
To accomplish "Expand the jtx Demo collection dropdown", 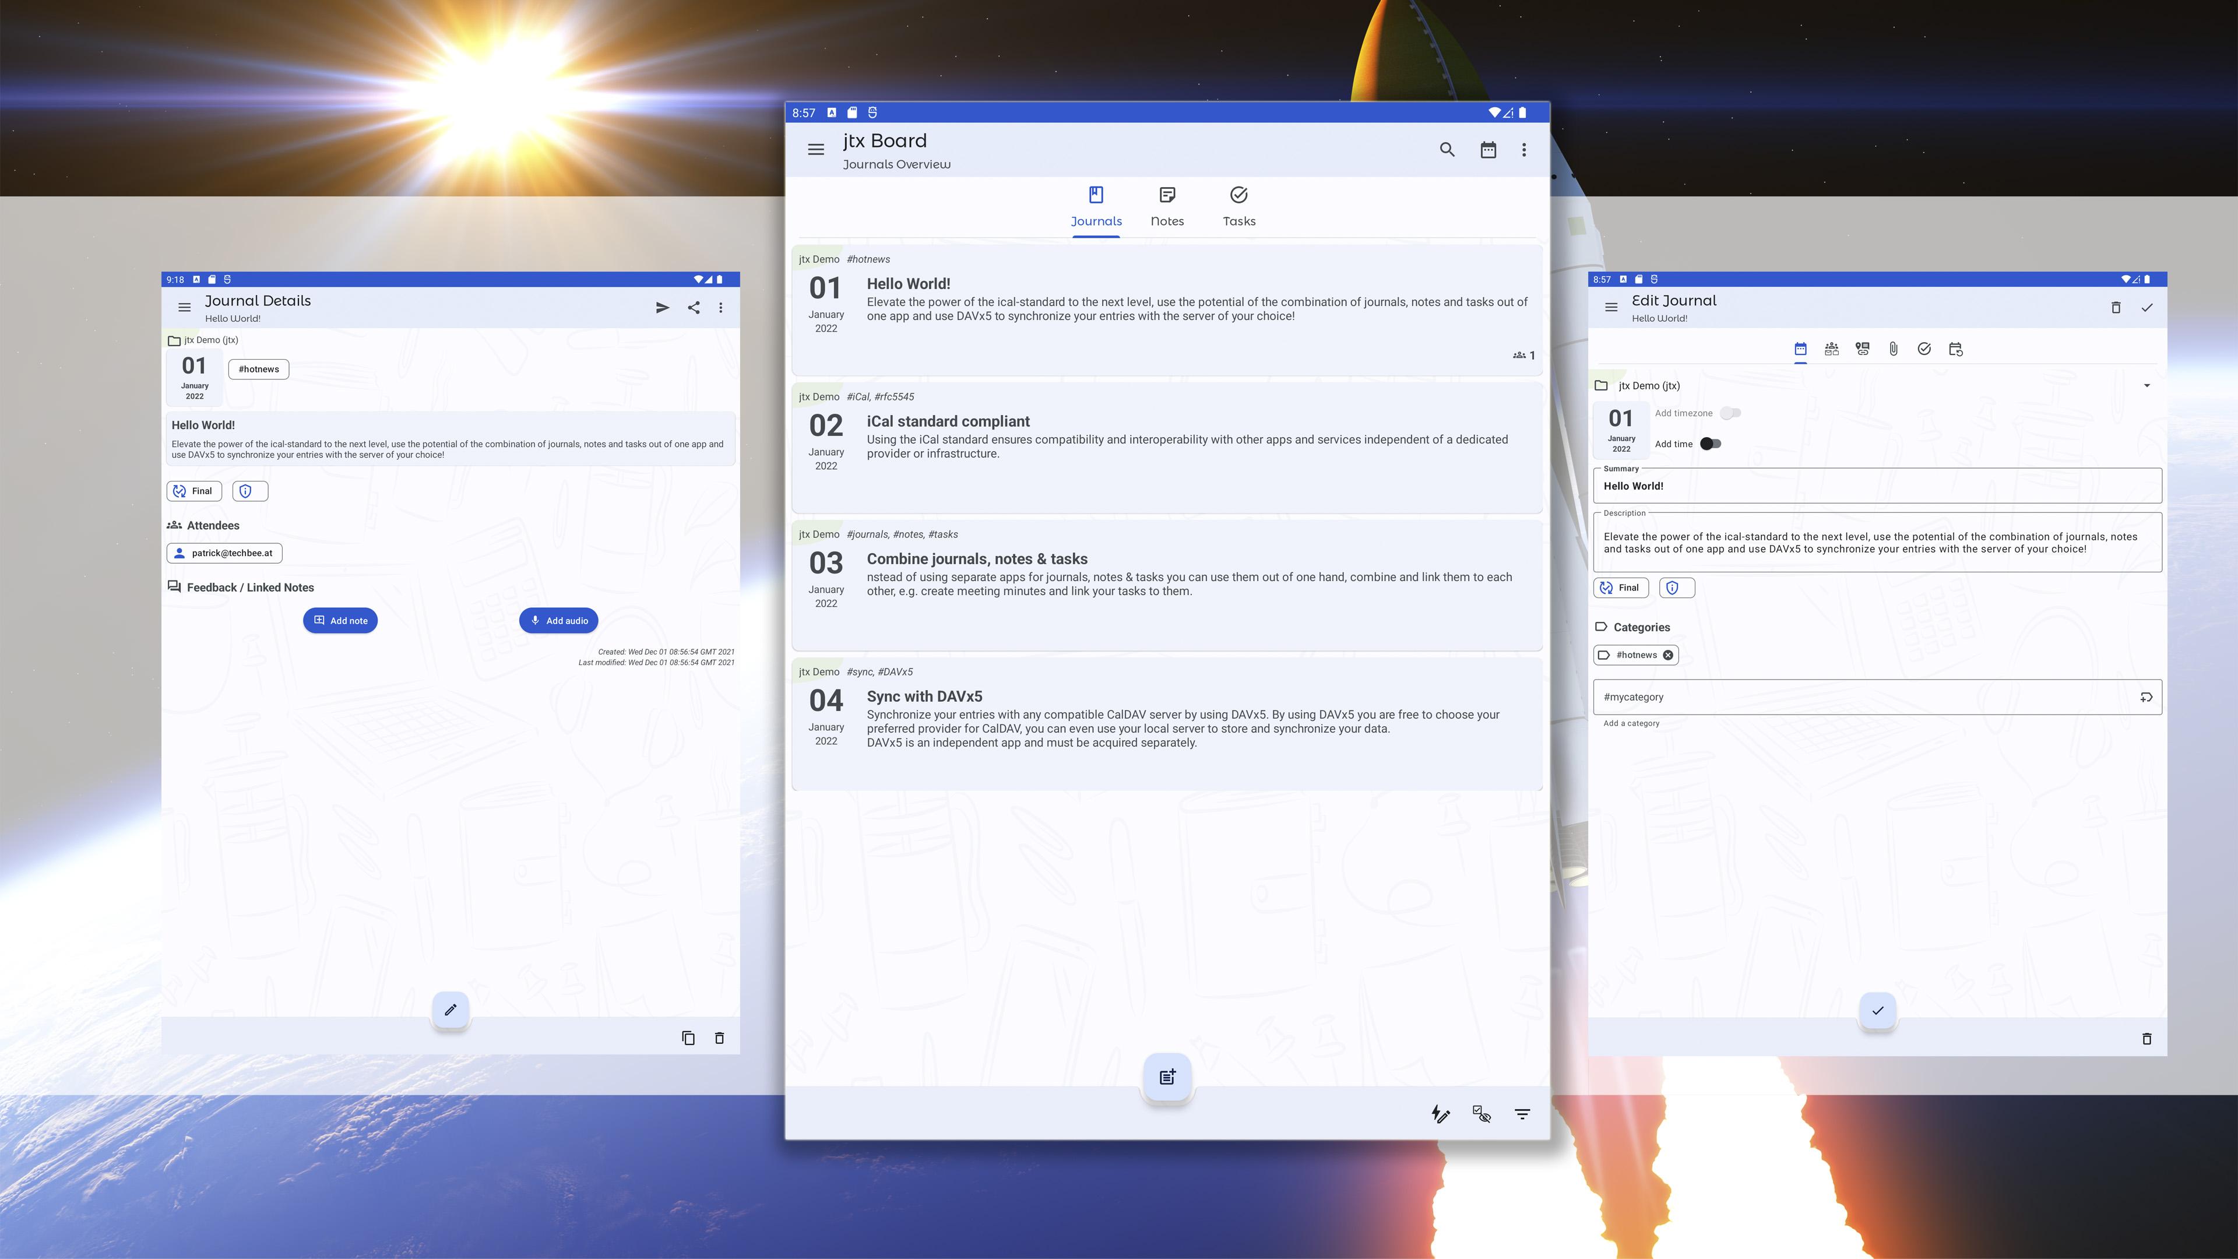I will 2146,386.
